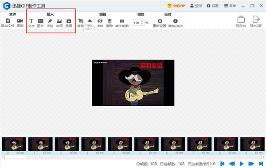Click the frame strip scrollbar thumb
Viewport: 266px width, 168px height.
[15, 157]
